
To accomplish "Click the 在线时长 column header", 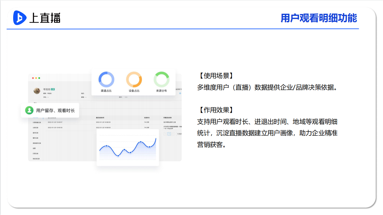I will point(147,118).
